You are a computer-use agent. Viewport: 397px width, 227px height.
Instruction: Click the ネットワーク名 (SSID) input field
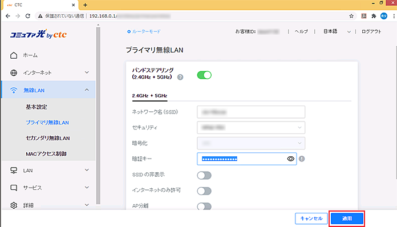[251, 112]
